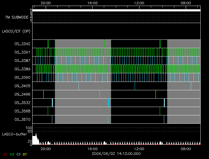Click the middle green marker in OS_3342 row
The height and width of the screenshot is (159, 209).
coord(104,44)
